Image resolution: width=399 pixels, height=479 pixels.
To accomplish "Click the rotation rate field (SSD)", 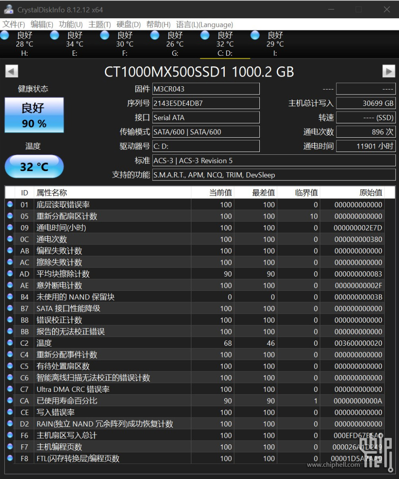I will pyautogui.click(x=366, y=118).
